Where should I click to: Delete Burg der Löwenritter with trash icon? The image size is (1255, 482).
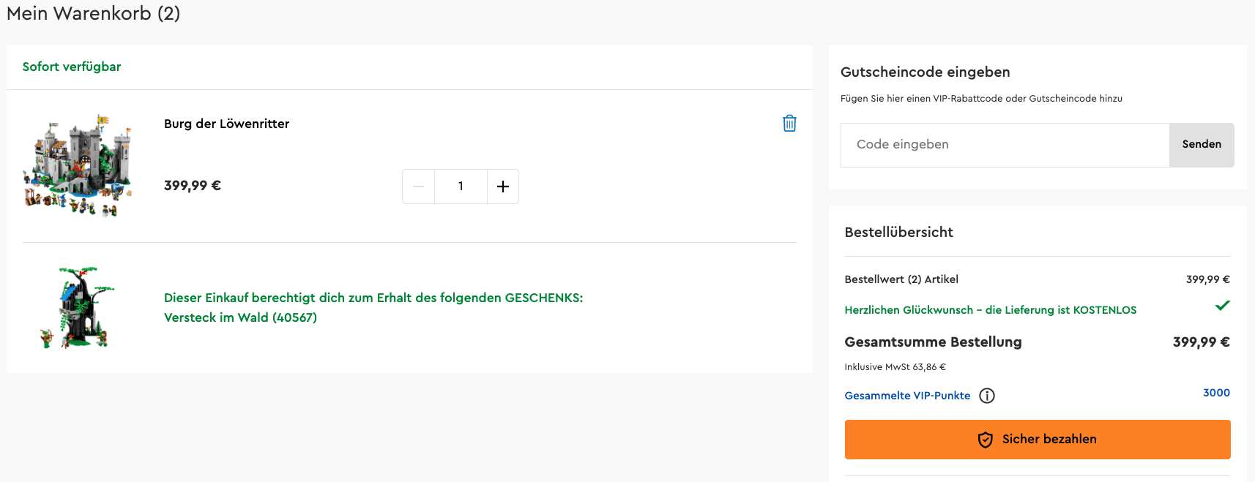tap(789, 123)
